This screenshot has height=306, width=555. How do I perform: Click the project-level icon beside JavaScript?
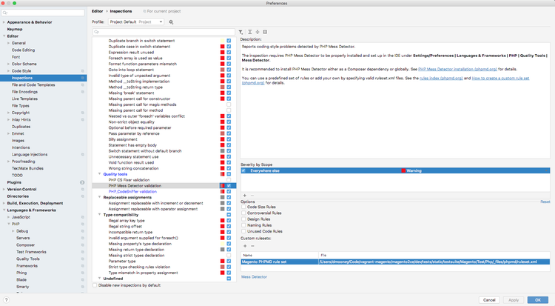point(82,217)
